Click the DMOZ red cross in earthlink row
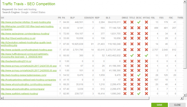Viewport: 187px width, 107px height. (125, 94)
